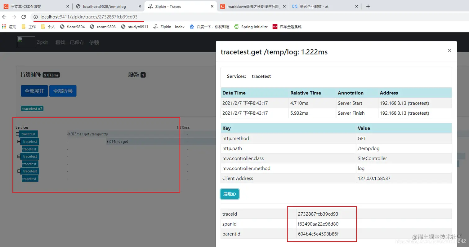469x247 pixels.
Task: Select the 3.014ms : get span bar
Action: click(x=161, y=142)
